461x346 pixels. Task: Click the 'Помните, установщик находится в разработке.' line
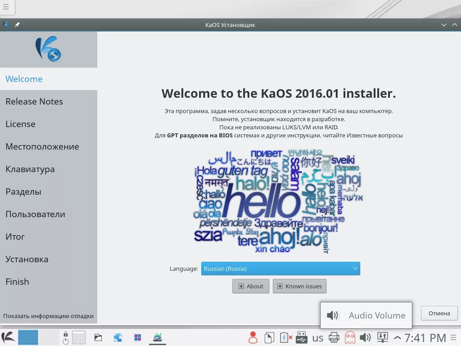coord(279,119)
